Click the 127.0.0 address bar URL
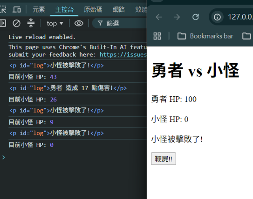This screenshot has width=253, height=199. 240,17
